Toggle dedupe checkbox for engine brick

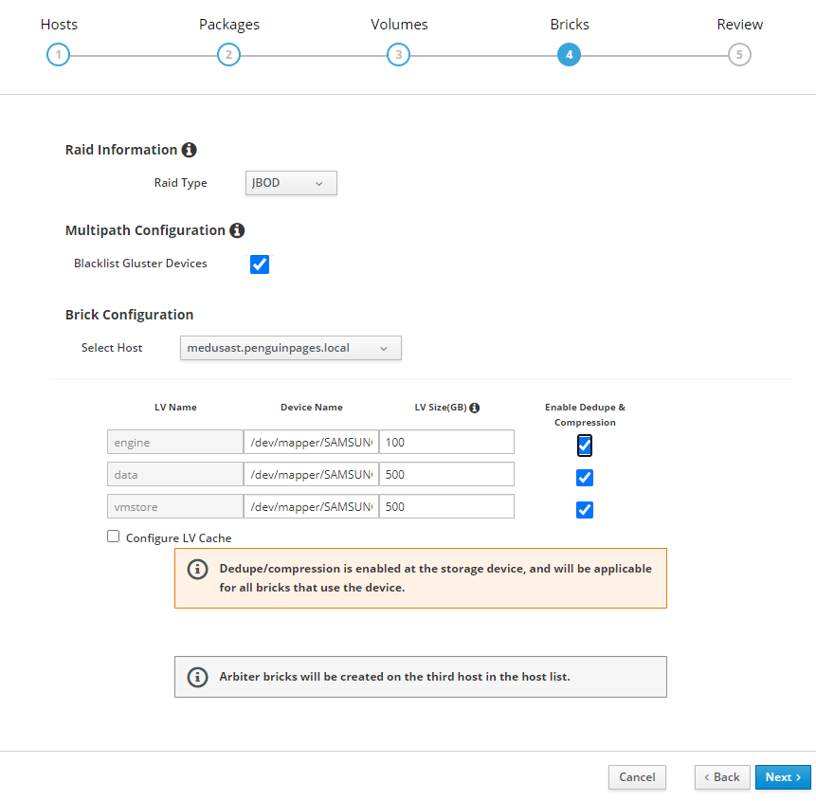(x=585, y=445)
